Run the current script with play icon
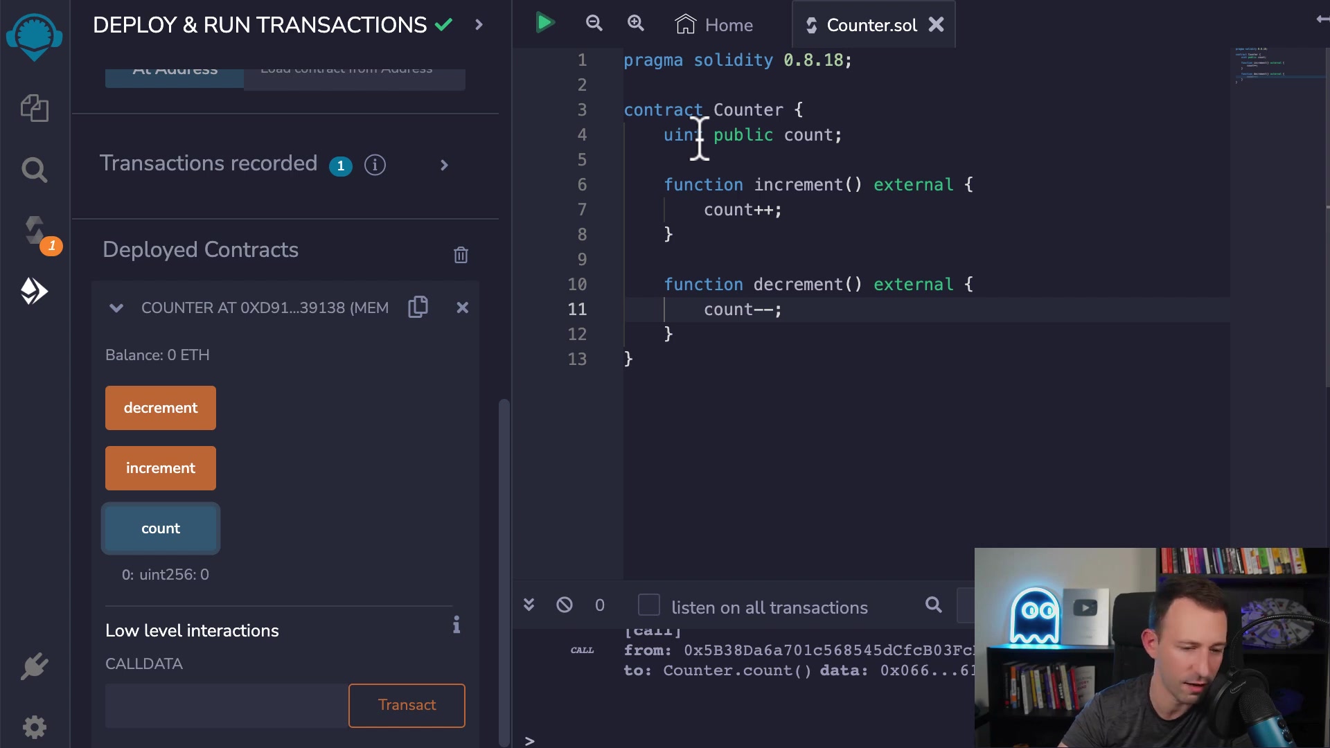Viewport: 1330px width, 748px height. pos(545,23)
